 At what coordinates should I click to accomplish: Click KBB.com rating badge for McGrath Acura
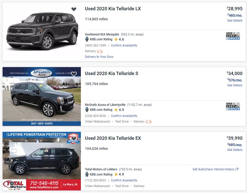(87, 110)
